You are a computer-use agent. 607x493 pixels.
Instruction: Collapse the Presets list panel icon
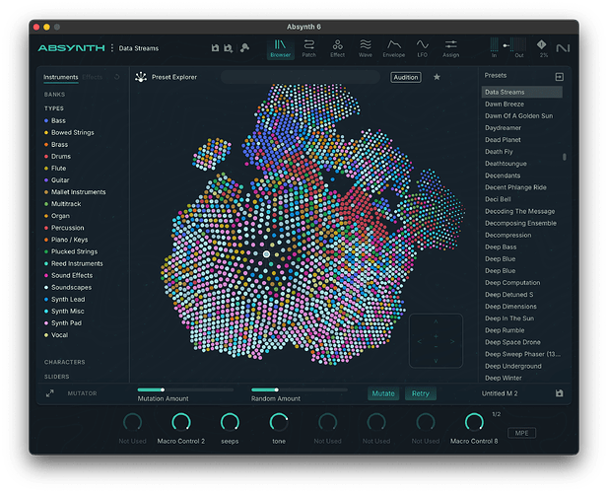coord(559,77)
